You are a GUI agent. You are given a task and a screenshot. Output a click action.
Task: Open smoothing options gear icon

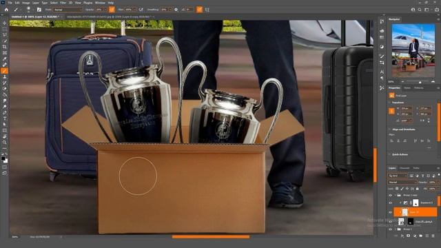coord(176,10)
